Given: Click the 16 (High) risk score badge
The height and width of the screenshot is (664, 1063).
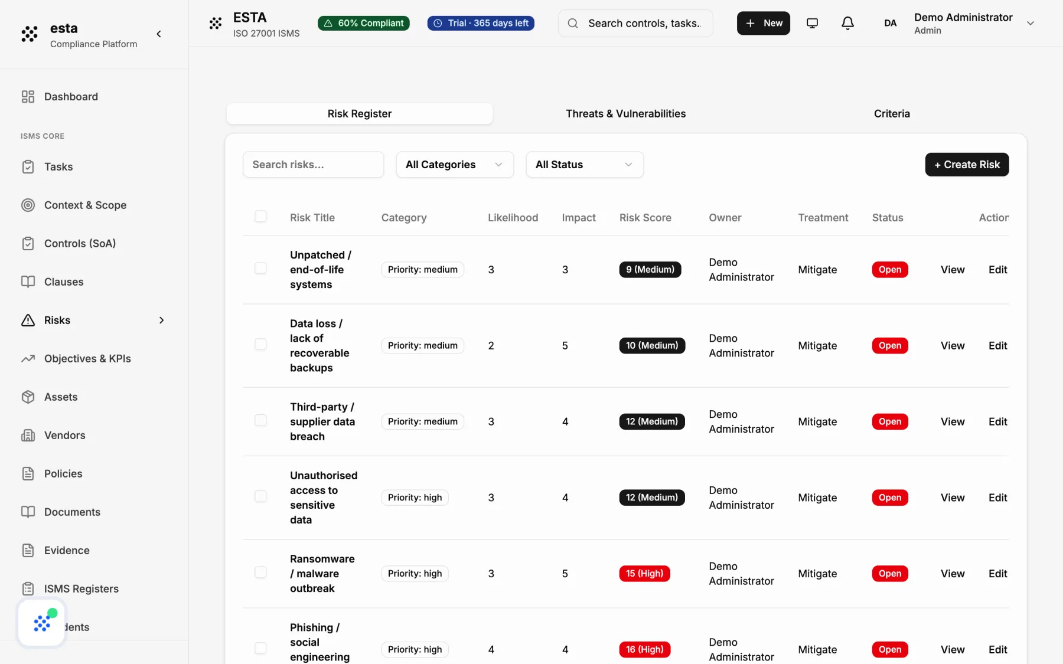Looking at the screenshot, I should pos(645,650).
